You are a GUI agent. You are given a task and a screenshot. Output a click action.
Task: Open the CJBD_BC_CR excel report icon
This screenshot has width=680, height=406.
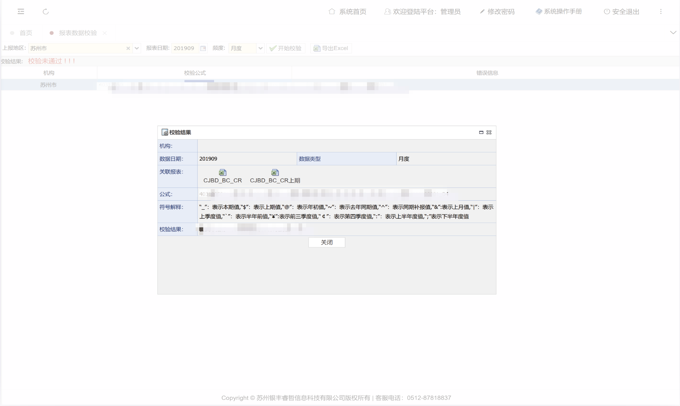pyautogui.click(x=223, y=173)
